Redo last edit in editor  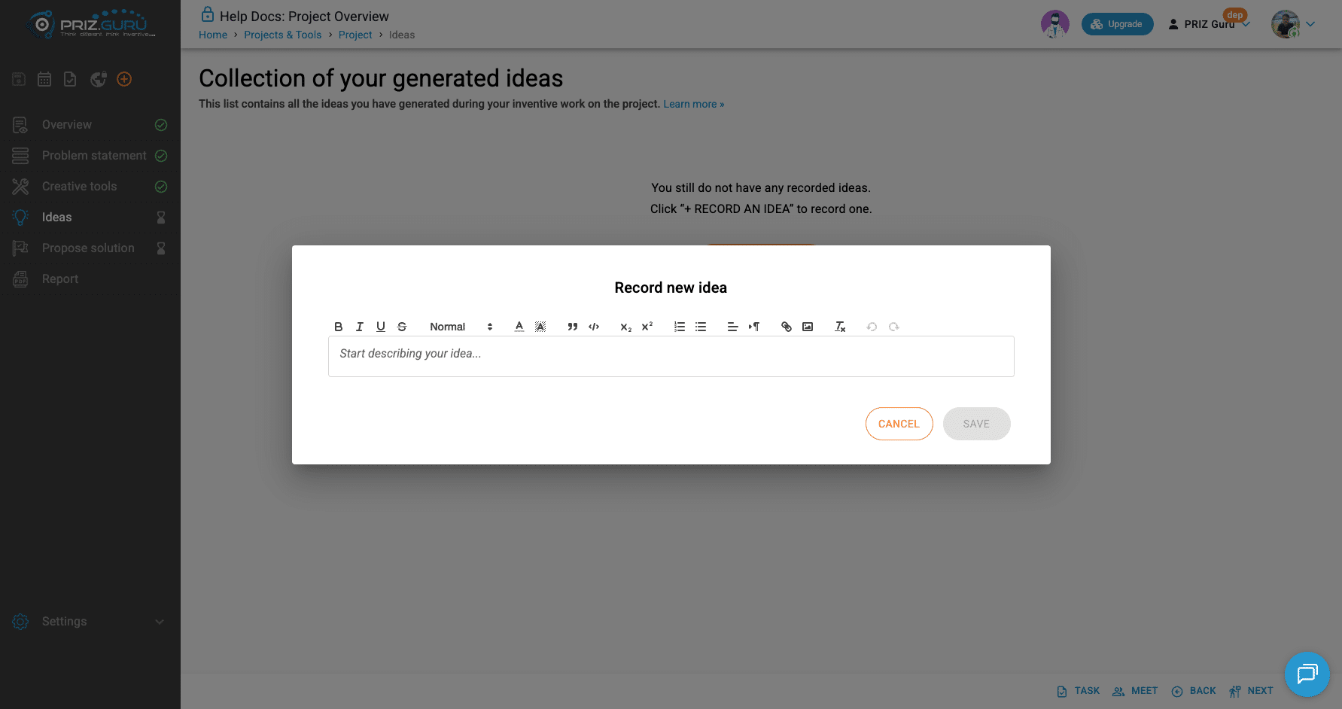(x=893, y=327)
